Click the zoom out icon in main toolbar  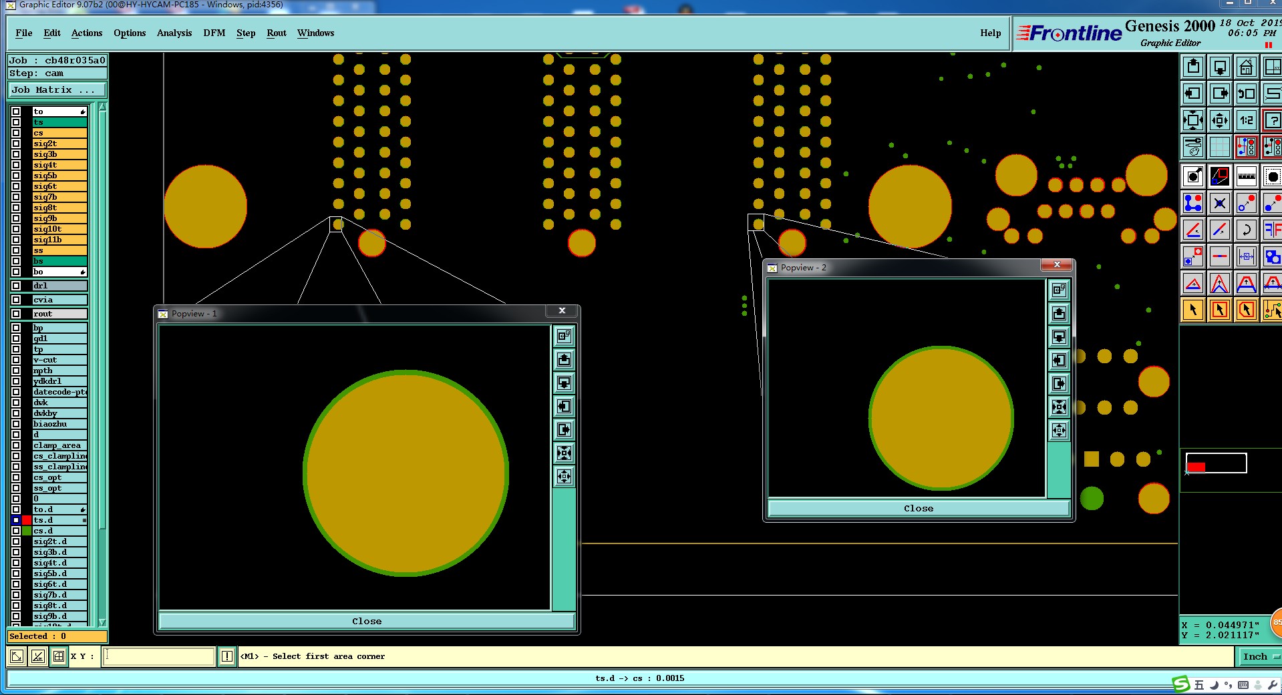click(1220, 120)
